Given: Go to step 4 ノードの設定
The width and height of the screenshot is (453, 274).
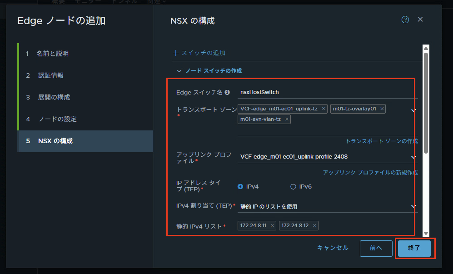Looking at the screenshot, I should click(86, 119).
